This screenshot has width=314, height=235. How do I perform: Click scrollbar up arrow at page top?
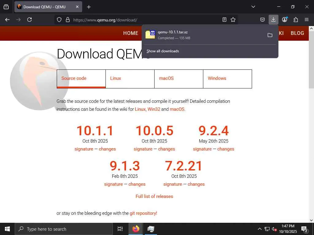(311, 28)
